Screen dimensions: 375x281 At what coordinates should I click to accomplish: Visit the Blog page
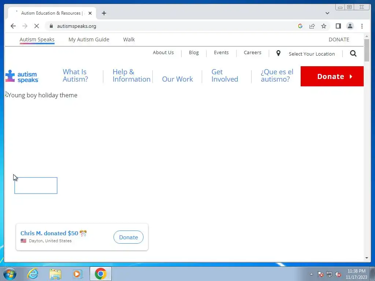pos(194,53)
